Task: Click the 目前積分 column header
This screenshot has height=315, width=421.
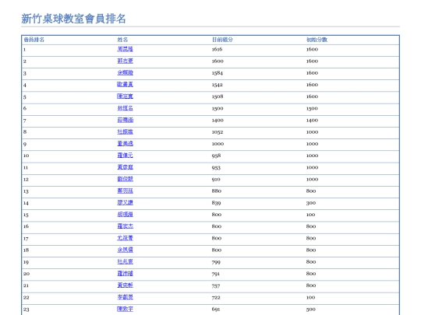Action: [222, 40]
